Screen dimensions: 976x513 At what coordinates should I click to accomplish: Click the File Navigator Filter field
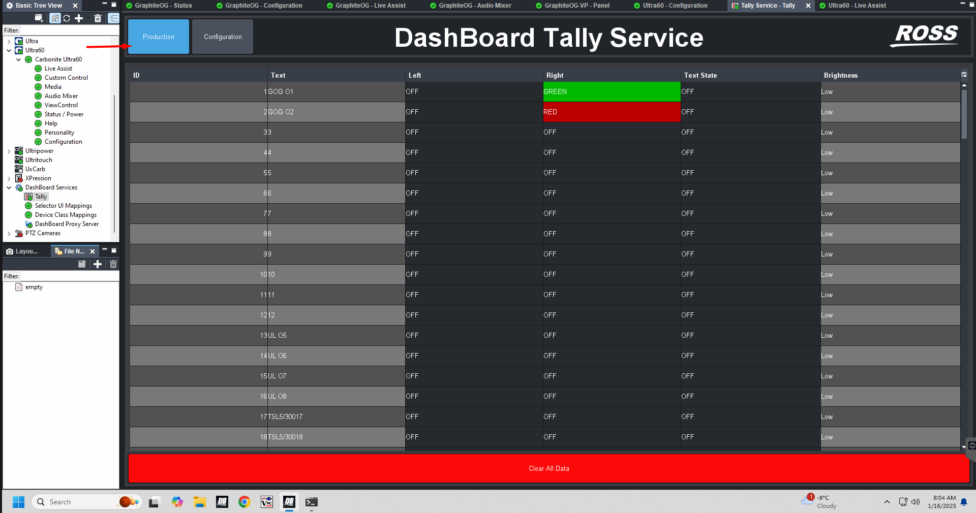(x=69, y=276)
